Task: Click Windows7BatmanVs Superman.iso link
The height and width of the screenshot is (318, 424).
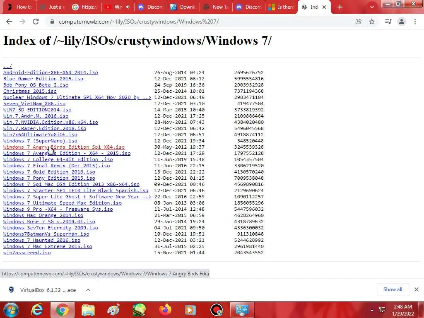Action: (46, 234)
